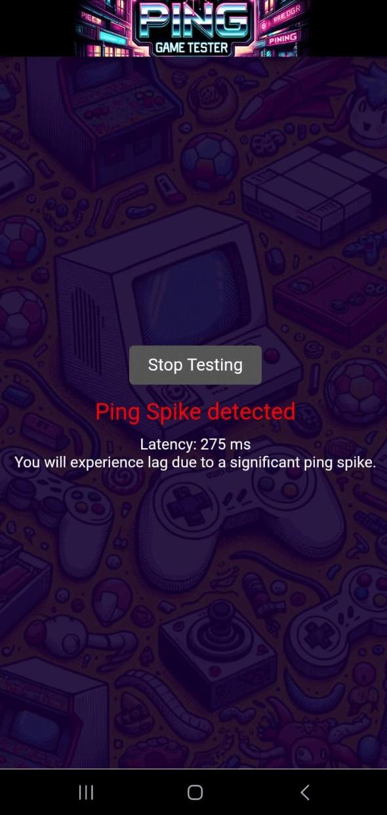This screenshot has width=387, height=815.
Task: Tap the soccer ball beside arcade cabinet
Action: point(209,161)
